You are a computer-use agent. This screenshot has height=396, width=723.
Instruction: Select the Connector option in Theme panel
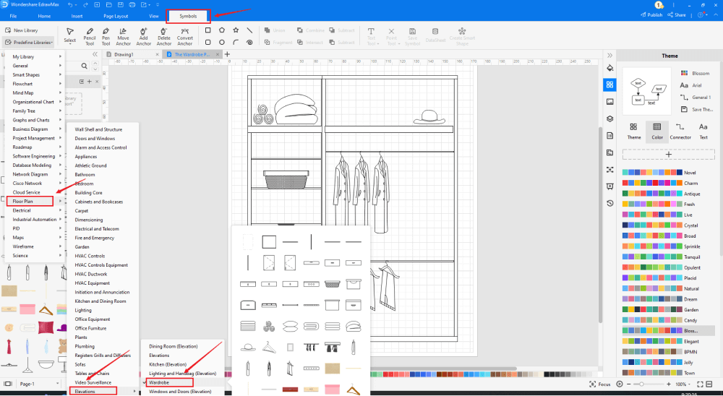click(x=680, y=131)
